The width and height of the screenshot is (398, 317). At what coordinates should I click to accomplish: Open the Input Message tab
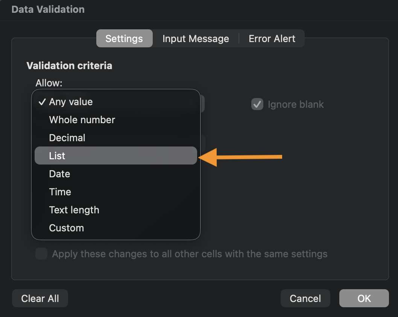click(x=196, y=39)
